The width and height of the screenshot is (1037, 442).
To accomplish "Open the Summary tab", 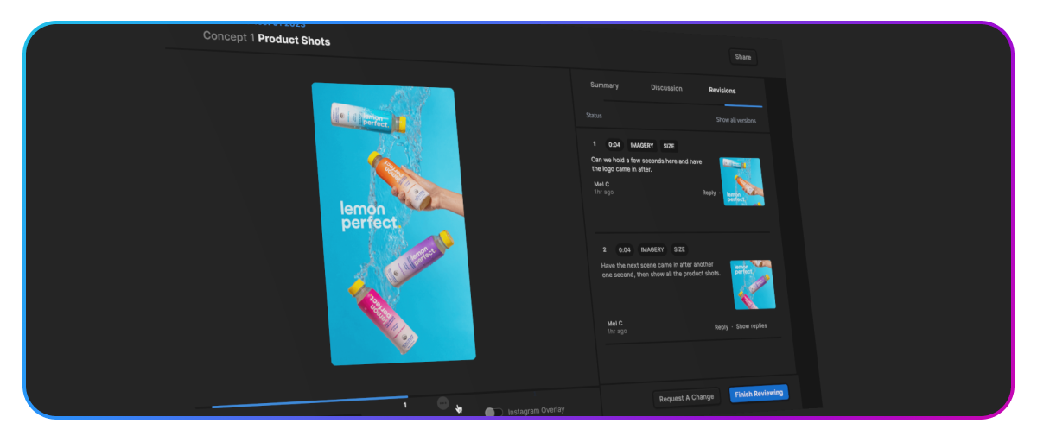I will coord(604,85).
